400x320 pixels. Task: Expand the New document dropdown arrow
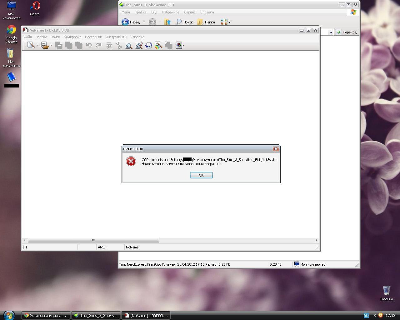pyautogui.click(x=37, y=45)
